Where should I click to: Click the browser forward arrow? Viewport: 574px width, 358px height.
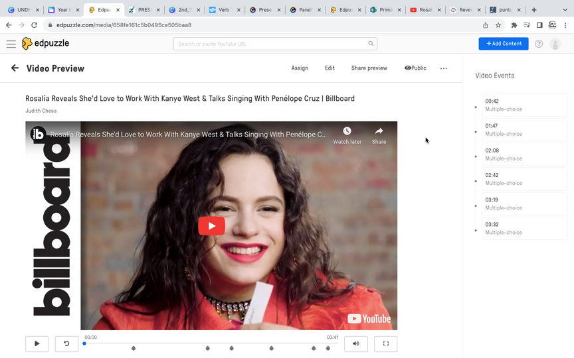[22, 25]
